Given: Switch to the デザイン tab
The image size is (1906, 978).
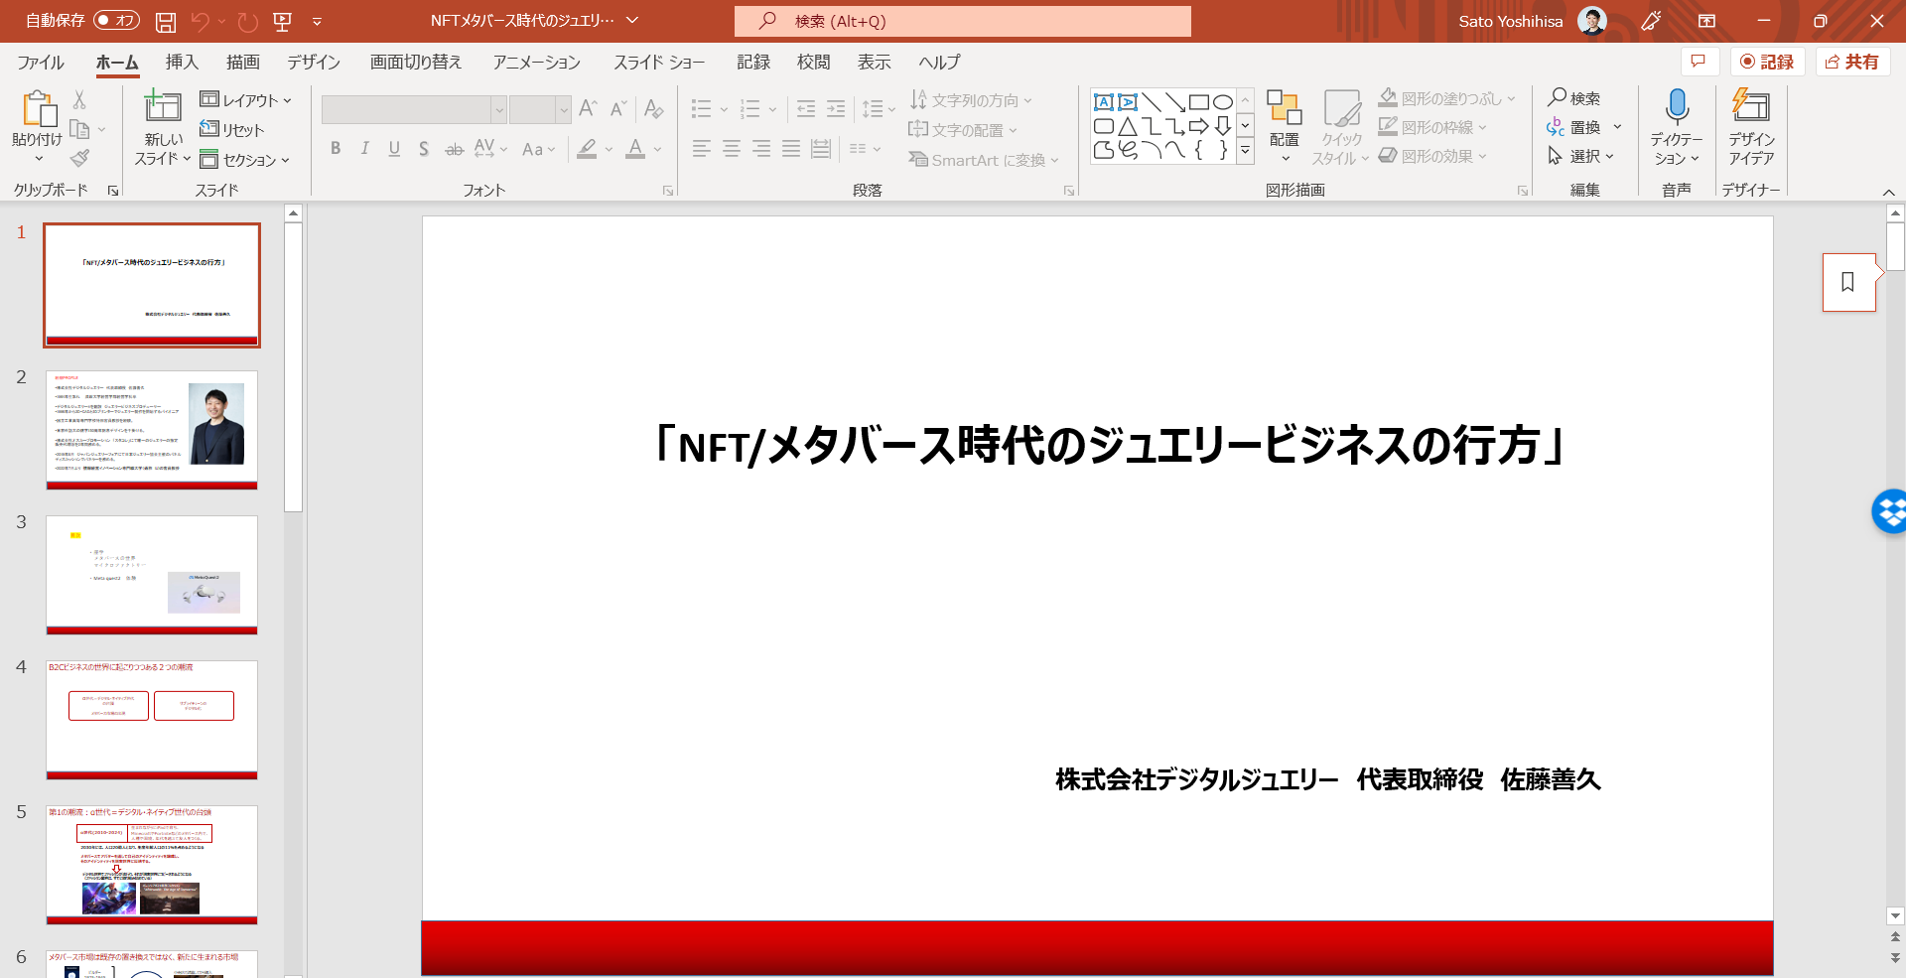Looking at the screenshot, I should point(314,63).
